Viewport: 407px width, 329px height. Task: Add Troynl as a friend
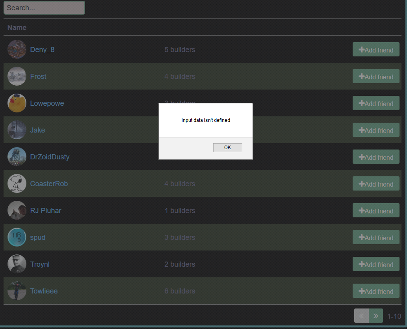point(375,264)
